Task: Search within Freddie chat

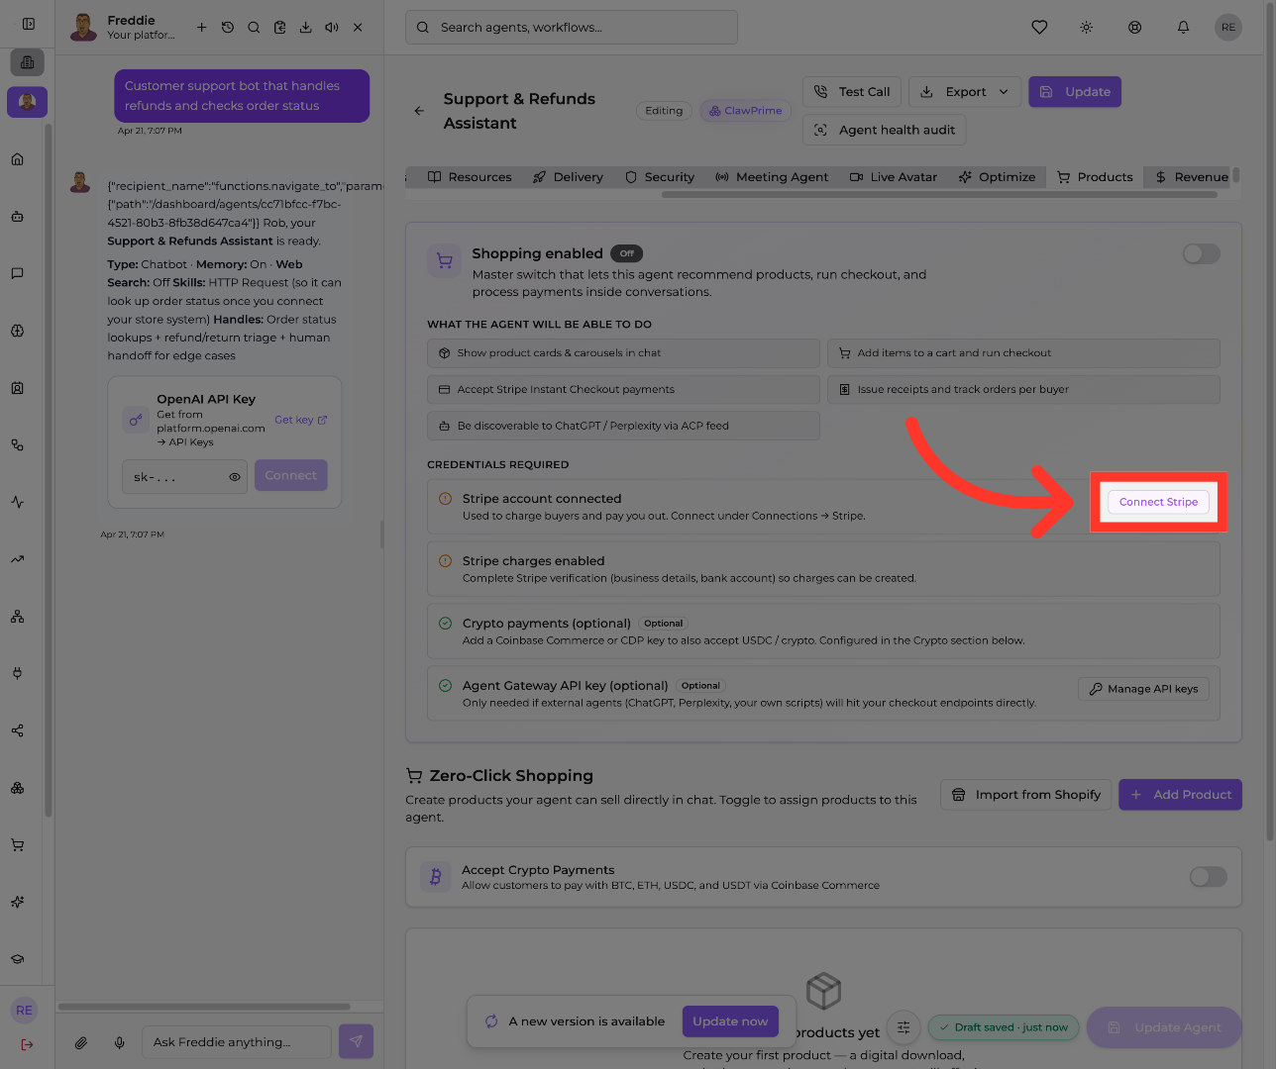Action: coord(254,28)
